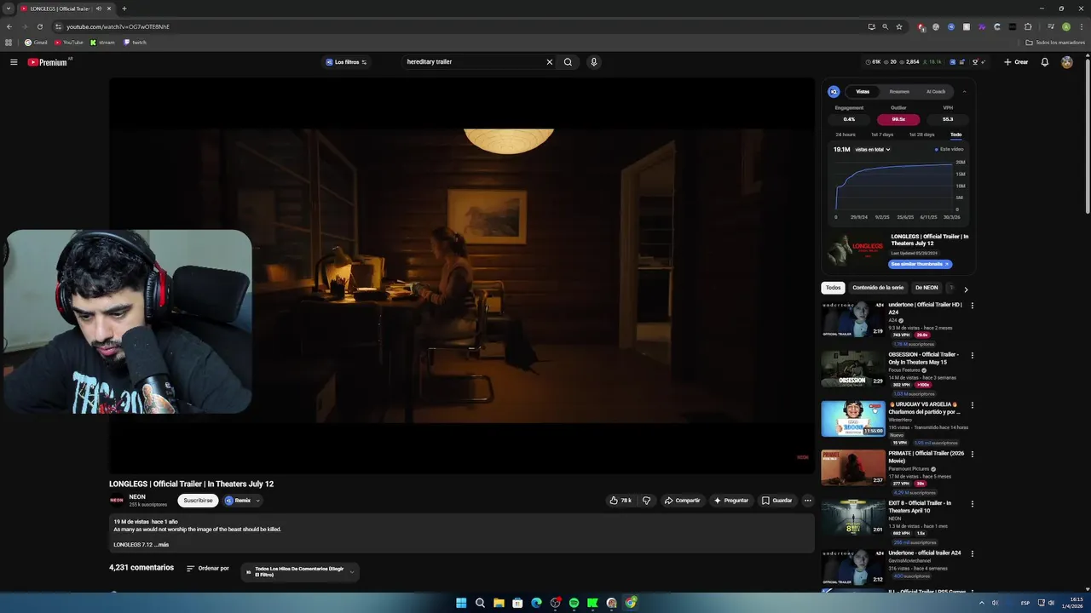Select the De NEON chip

pos(926,288)
